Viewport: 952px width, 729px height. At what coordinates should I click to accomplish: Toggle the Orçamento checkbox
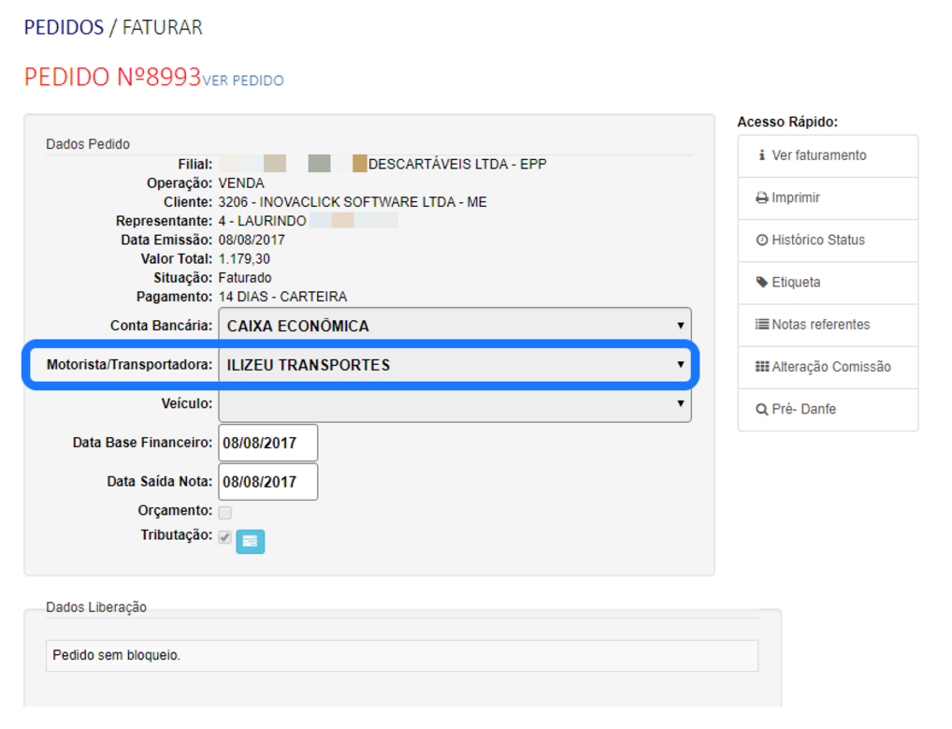tap(224, 512)
